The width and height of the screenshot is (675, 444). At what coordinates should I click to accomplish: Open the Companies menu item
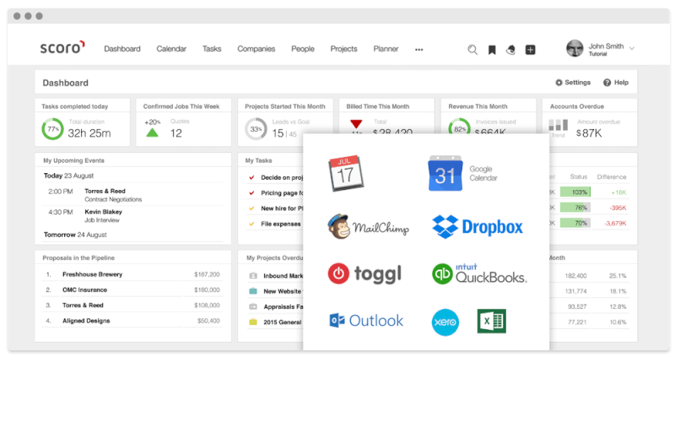pos(256,49)
